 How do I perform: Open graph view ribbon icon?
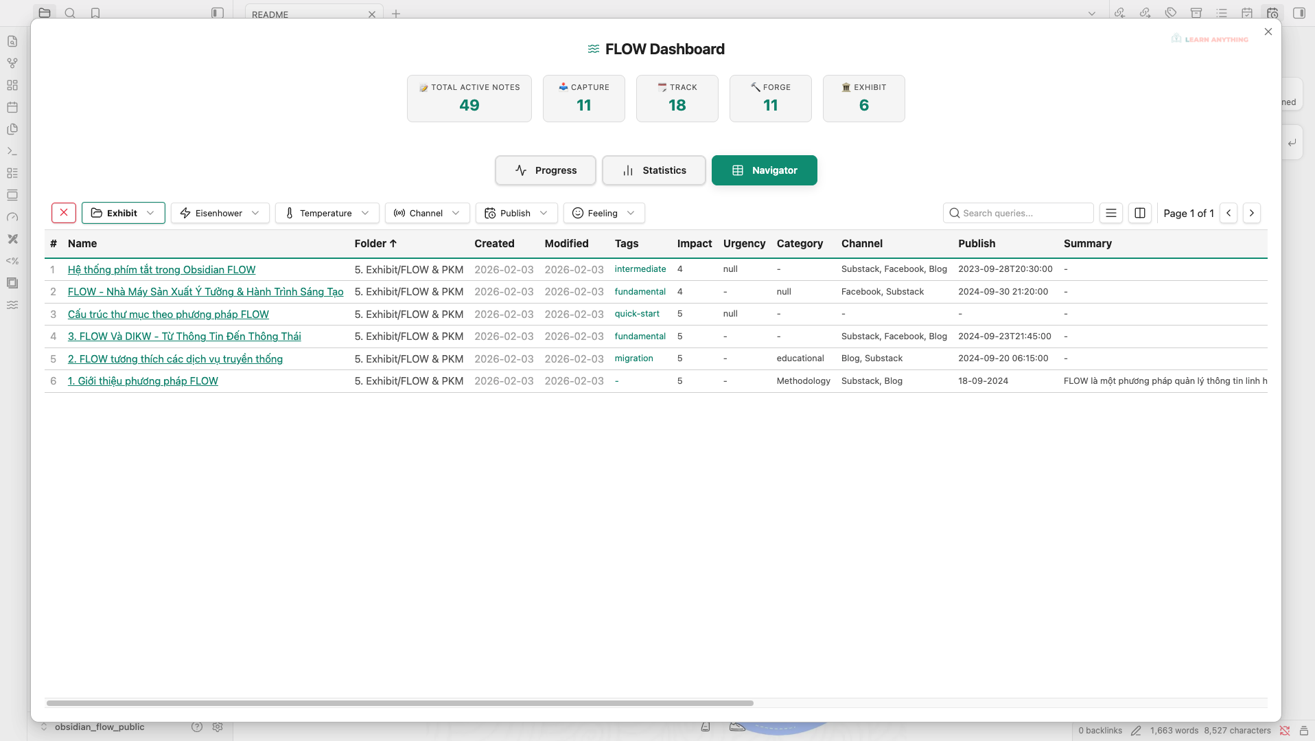pos(12,63)
